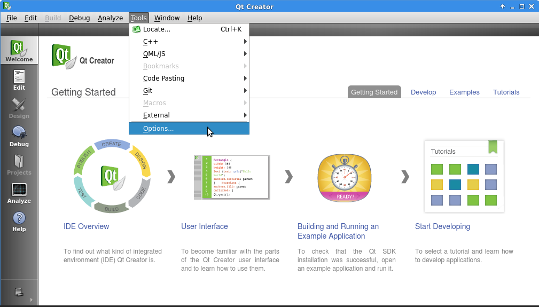
Task: Expand the Git submenu
Action: [189, 91]
